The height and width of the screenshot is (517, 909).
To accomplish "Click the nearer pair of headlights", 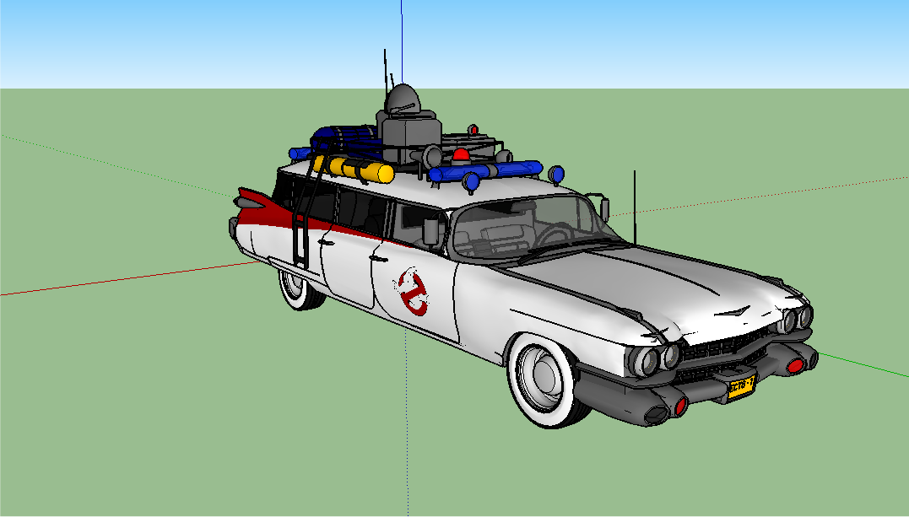I will pyautogui.click(x=656, y=360).
